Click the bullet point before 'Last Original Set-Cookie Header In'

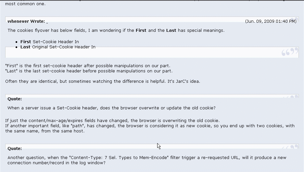pos(17,47)
